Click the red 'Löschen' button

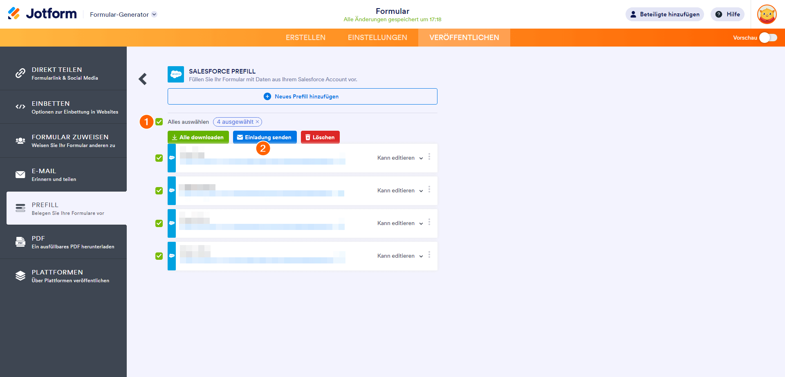[x=320, y=137]
